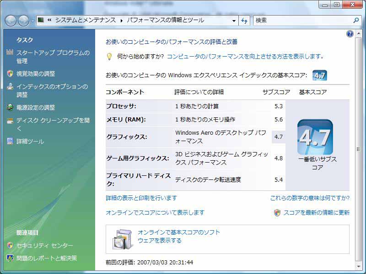Click the refresh button next to address bar

click(x=244, y=21)
